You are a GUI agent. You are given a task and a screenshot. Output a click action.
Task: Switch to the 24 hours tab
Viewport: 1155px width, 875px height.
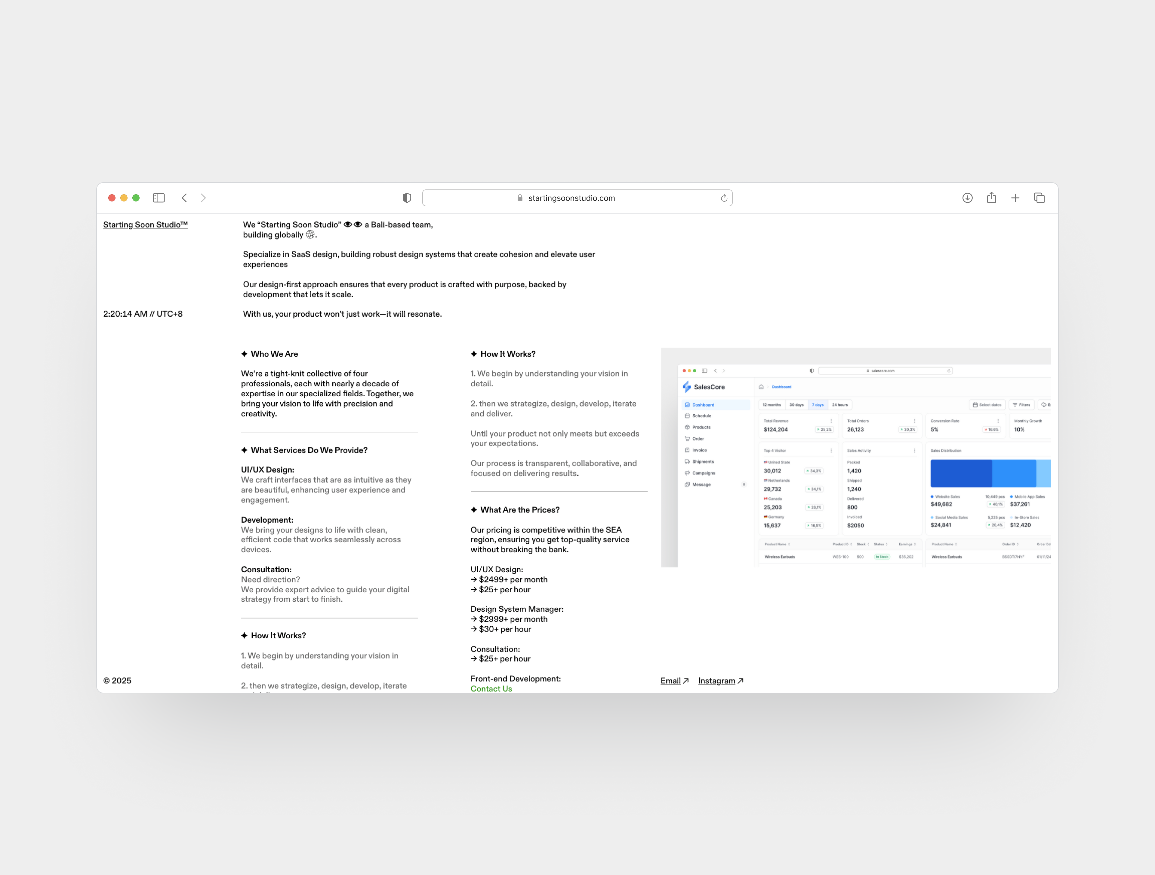tap(839, 405)
